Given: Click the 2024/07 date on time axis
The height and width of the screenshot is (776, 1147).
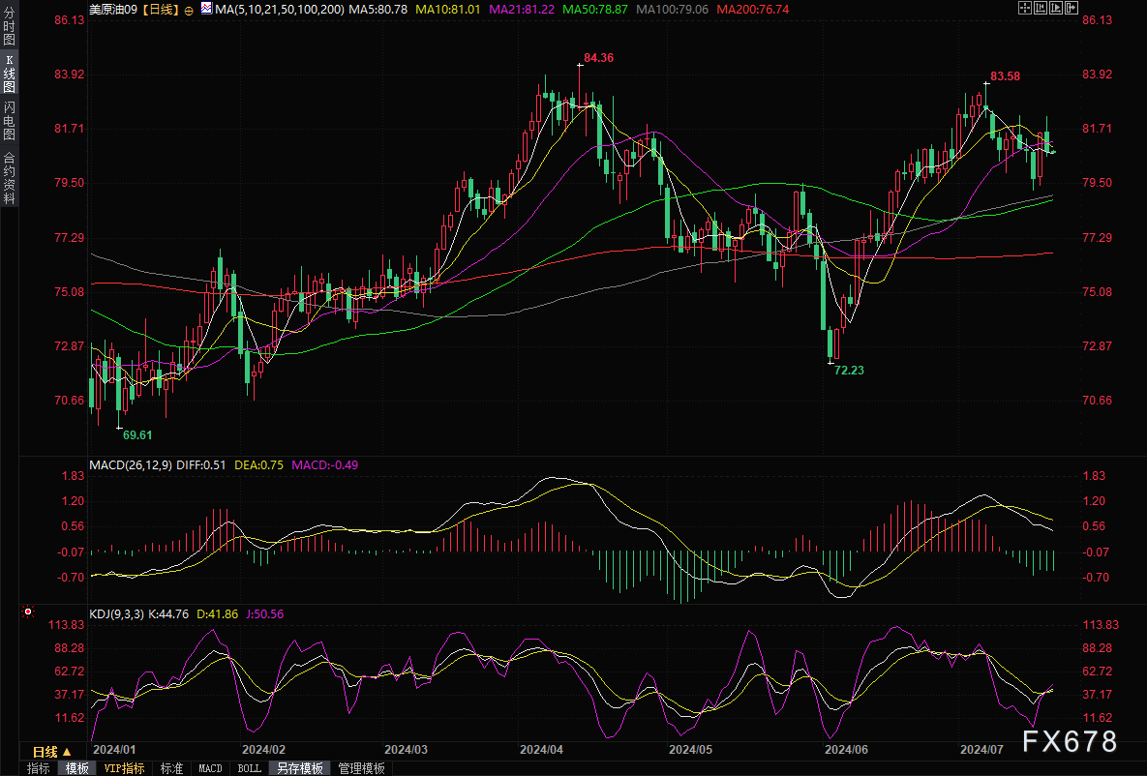Looking at the screenshot, I should click(981, 750).
